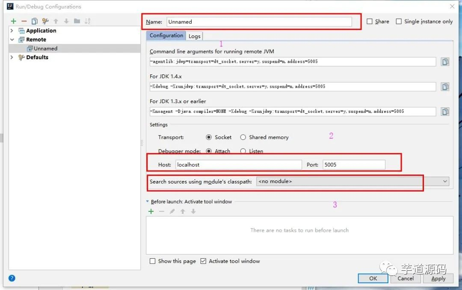Click the IntelliJ icon in the title bar
The image size is (462, 290).
pos(10,6)
